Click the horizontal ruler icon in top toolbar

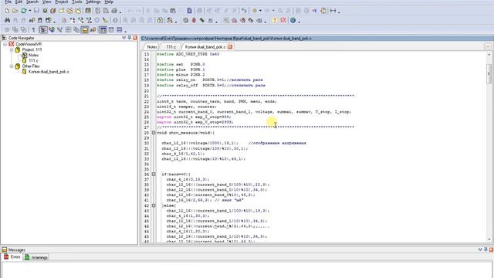333,11
